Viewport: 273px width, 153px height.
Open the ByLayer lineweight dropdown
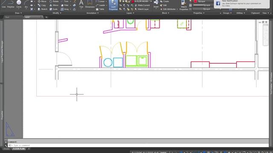(x=203, y=5)
